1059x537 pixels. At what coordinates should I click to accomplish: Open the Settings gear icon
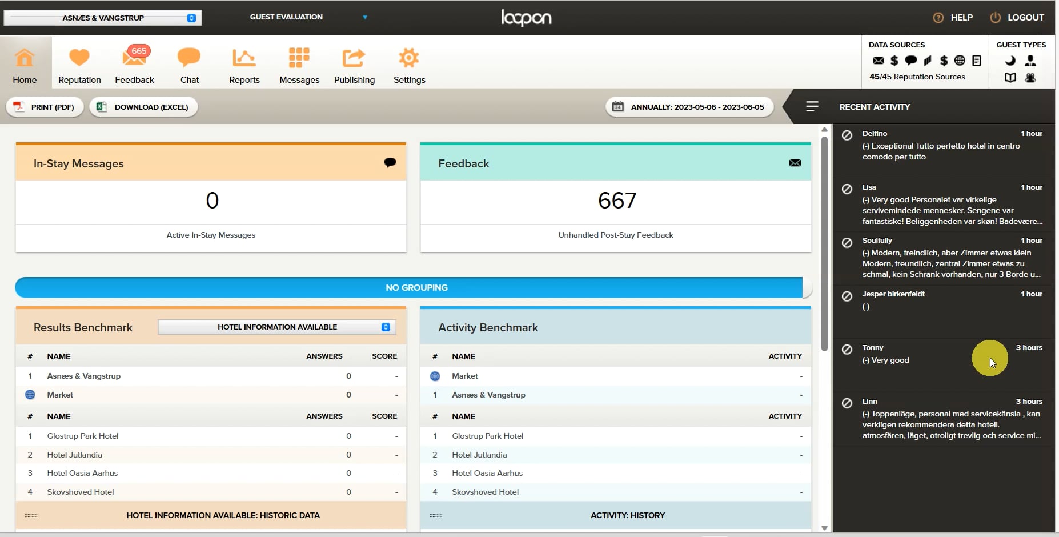[409, 58]
